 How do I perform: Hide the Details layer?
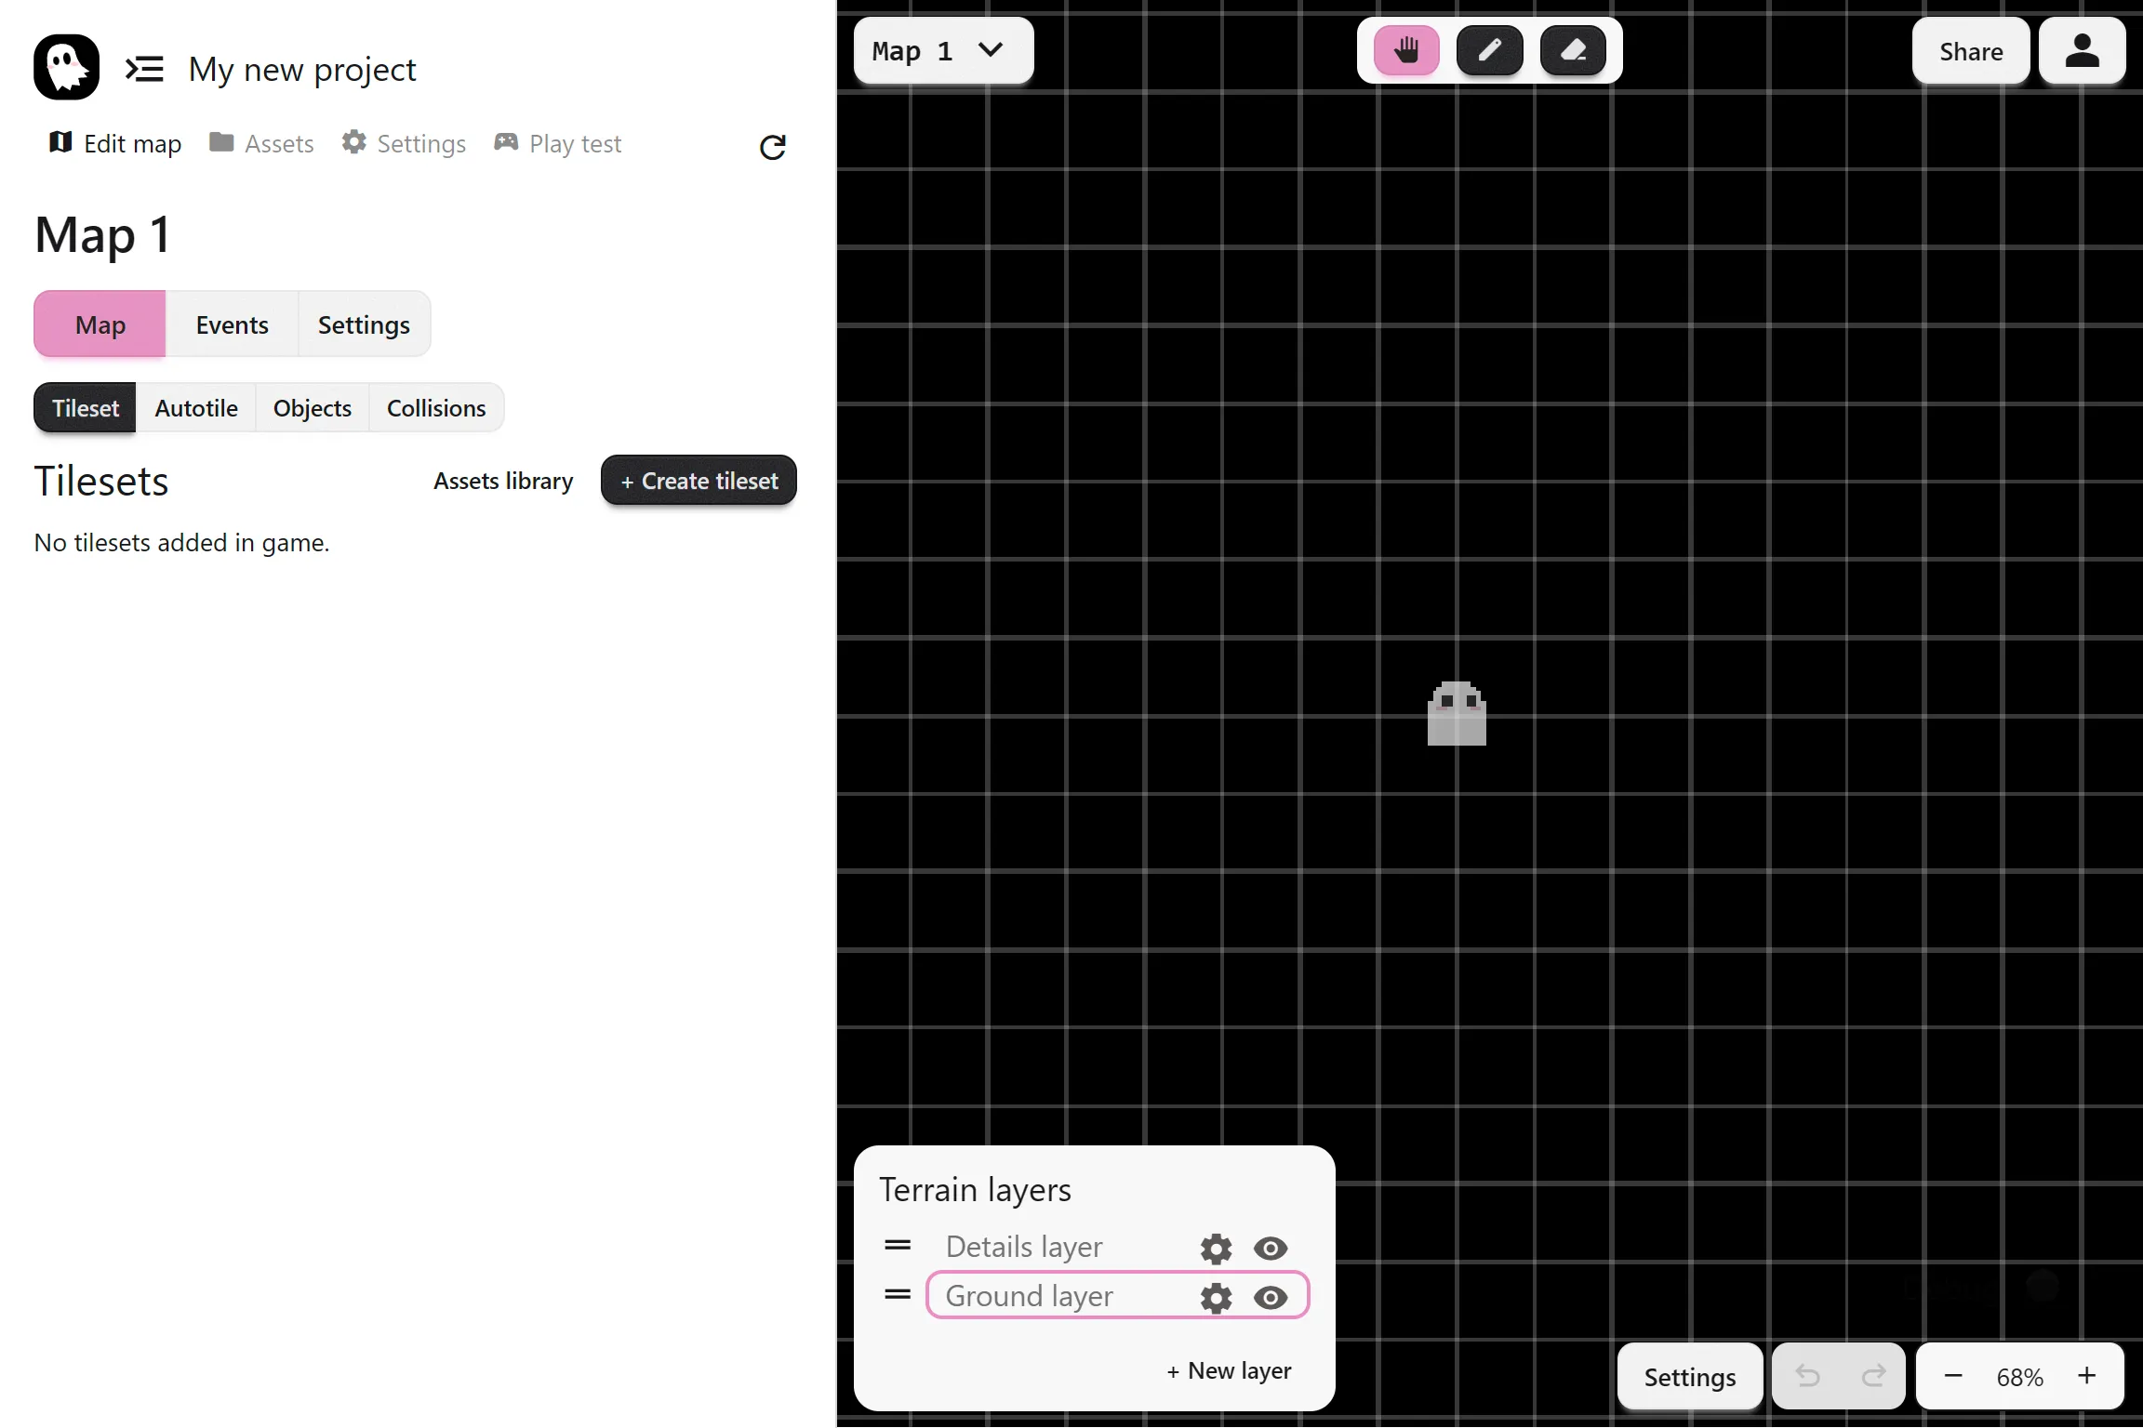click(1271, 1248)
